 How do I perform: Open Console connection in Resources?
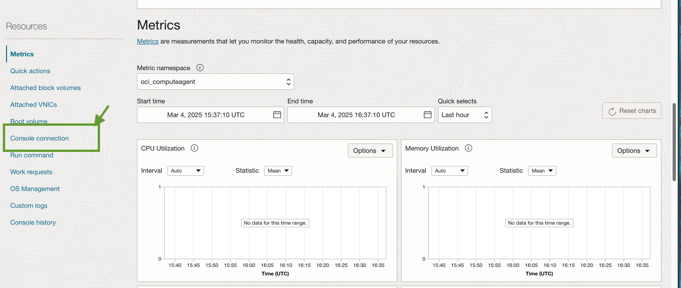(39, 138)
